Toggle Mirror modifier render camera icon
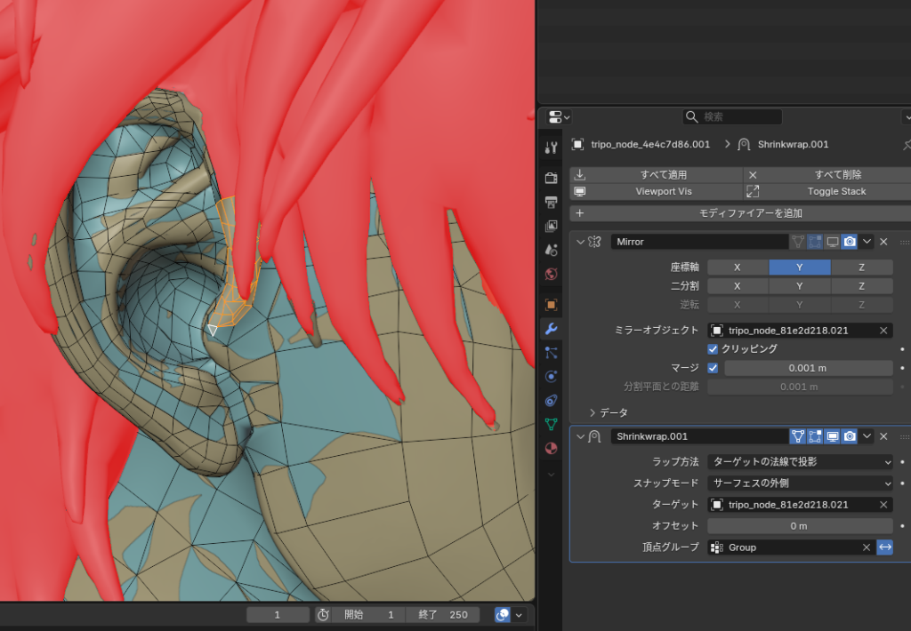The height and width of the screenshot is (631, 911). [850, 242]
